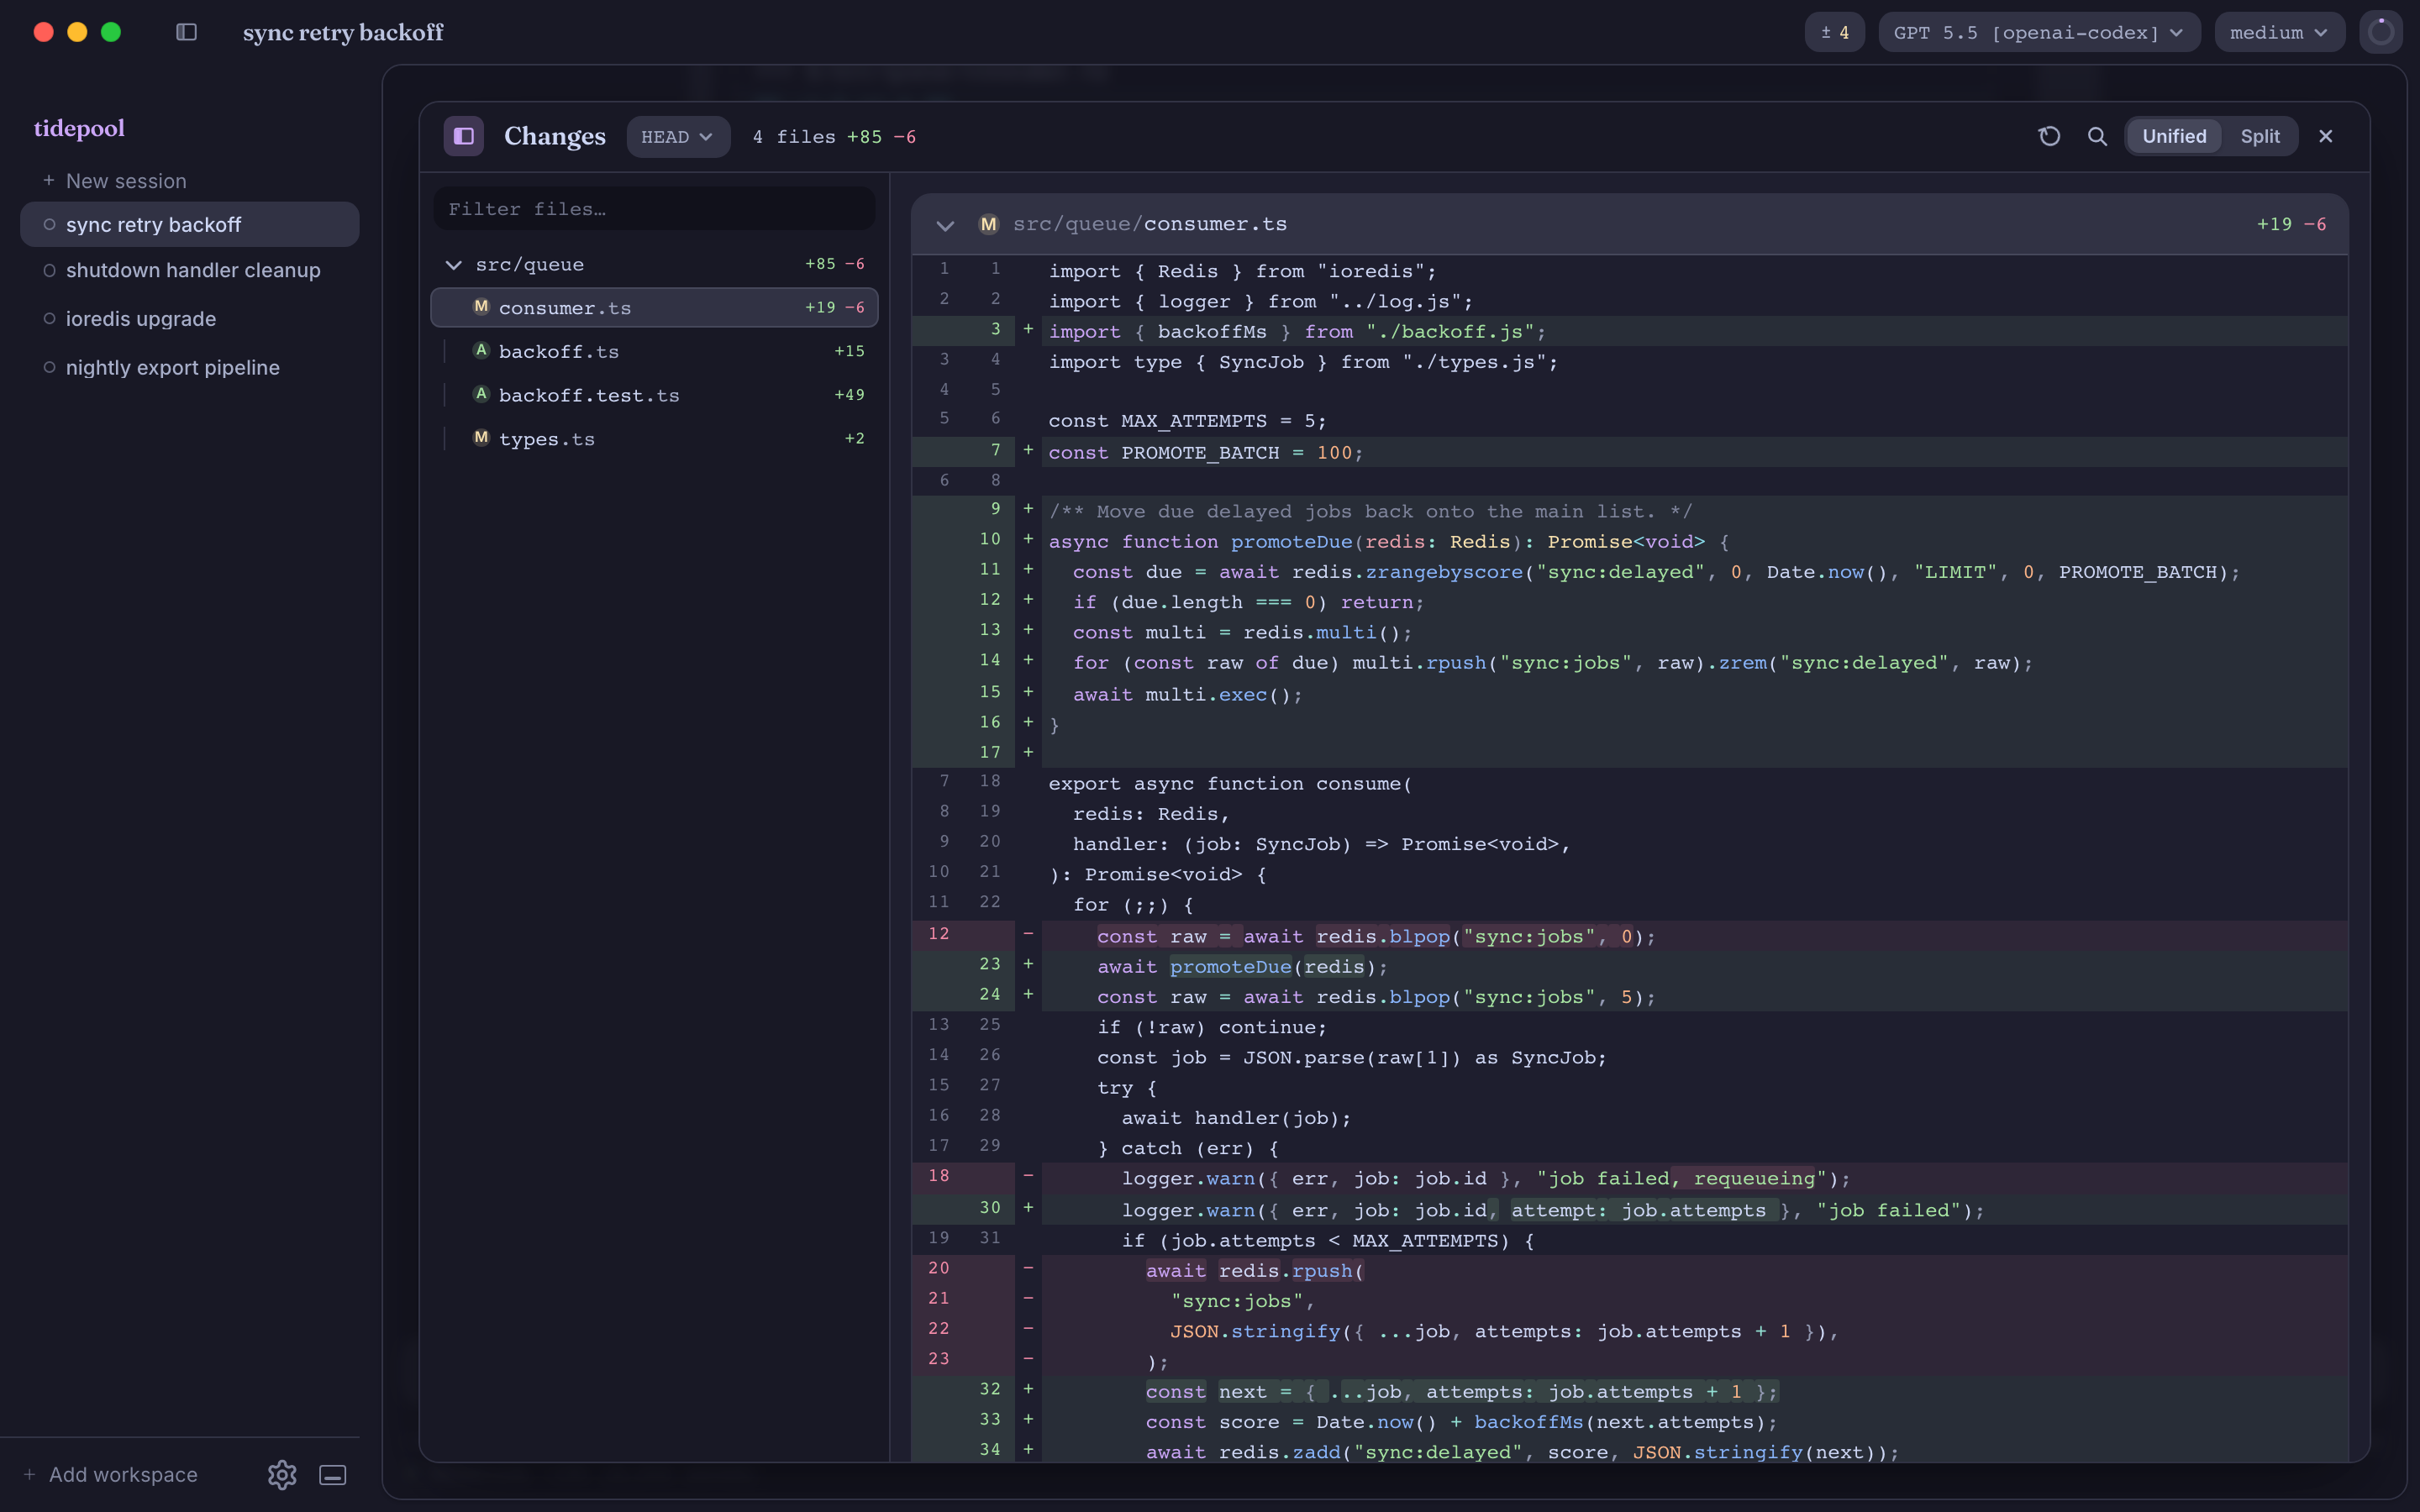Open the sync retry backoff session

point(190,225)
